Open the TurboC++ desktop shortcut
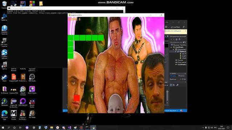The width and height of the screenshot is (232, 130). [x=23, y=115]
